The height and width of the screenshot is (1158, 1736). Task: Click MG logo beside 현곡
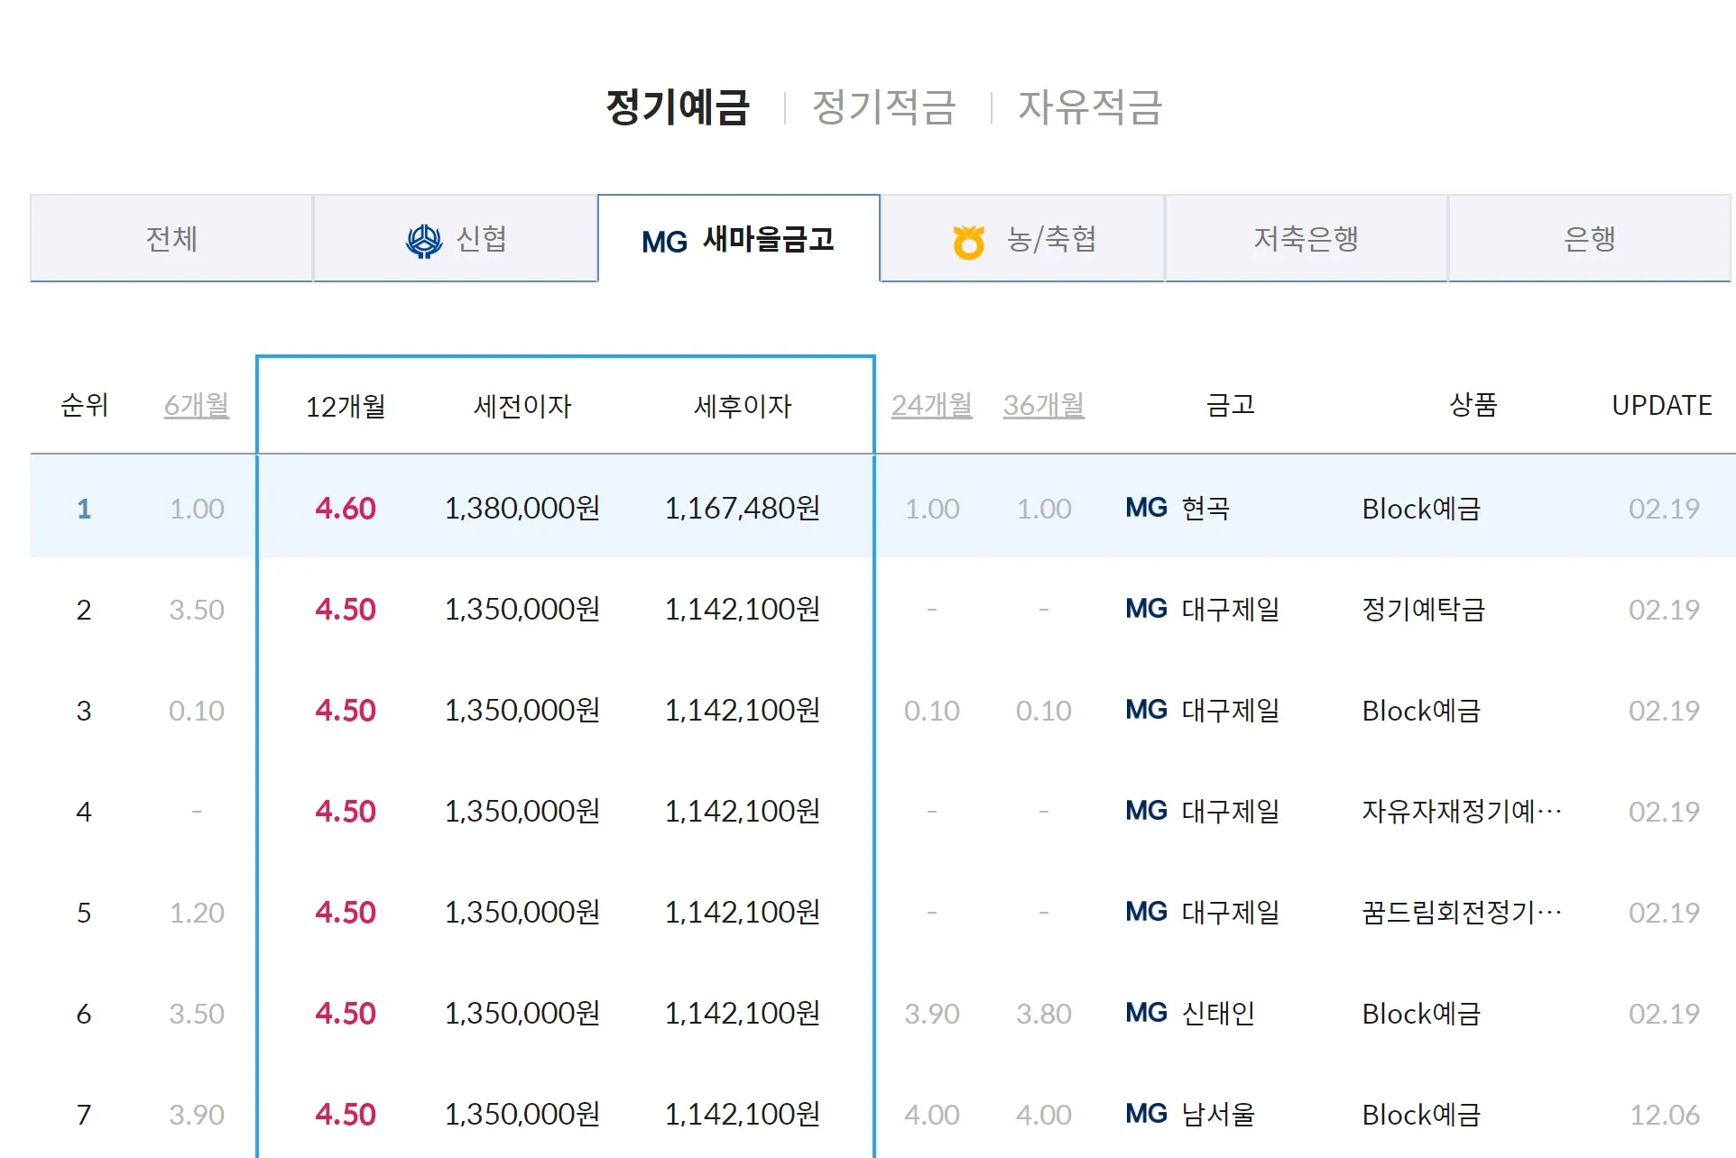(1146, 508)
